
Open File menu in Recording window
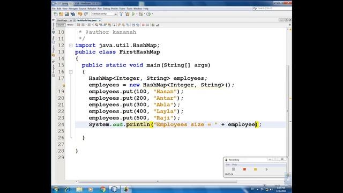tap(228, 165)
